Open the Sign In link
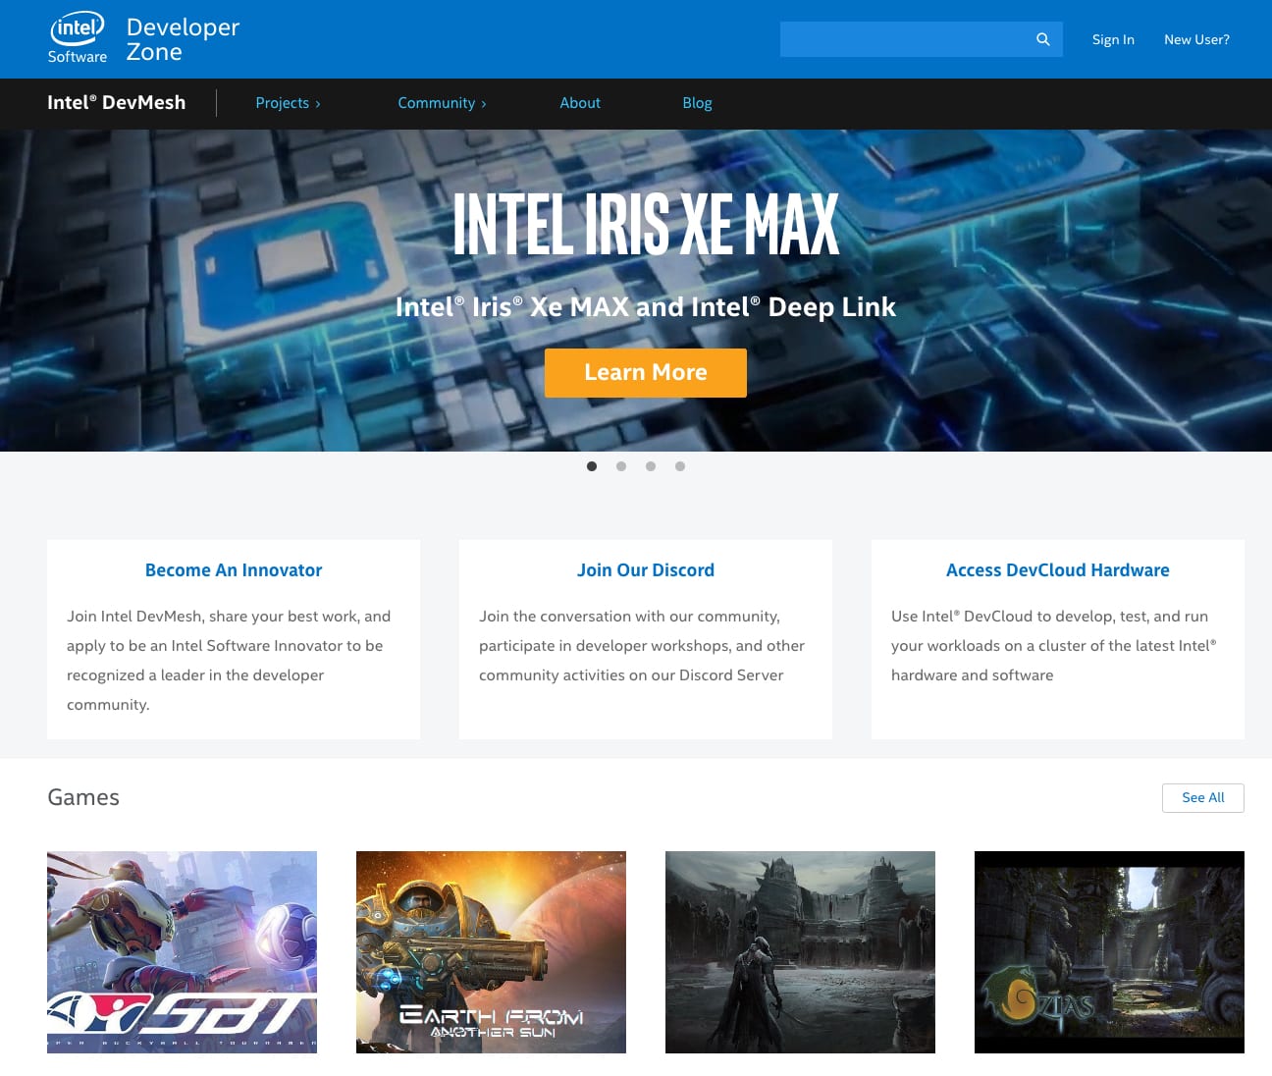The image size is (1272, 1076). coord(1113,39)
